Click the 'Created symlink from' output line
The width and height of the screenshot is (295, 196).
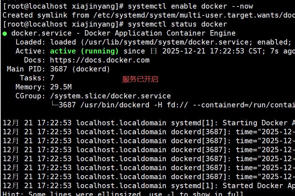pos(149,15)
